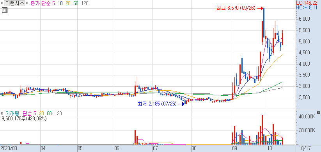321x152 pixels.
Task: Select the 단순 5 volume average label
Action: [29, 113]
